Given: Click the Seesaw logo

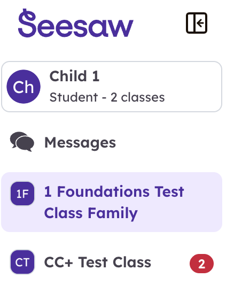Looking at the screenshot, I should 76,23.
